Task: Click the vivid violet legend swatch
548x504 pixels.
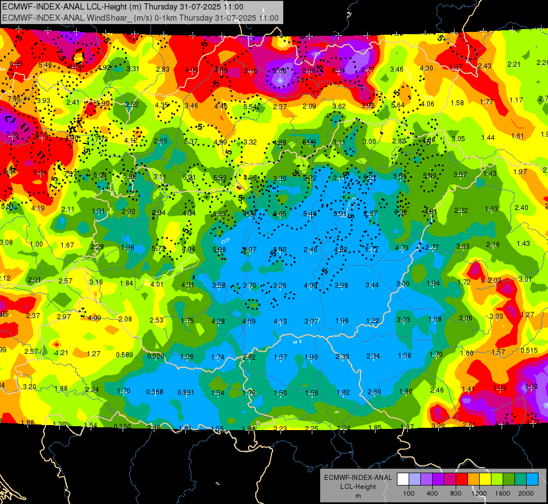Action: (x=438, y=479)
